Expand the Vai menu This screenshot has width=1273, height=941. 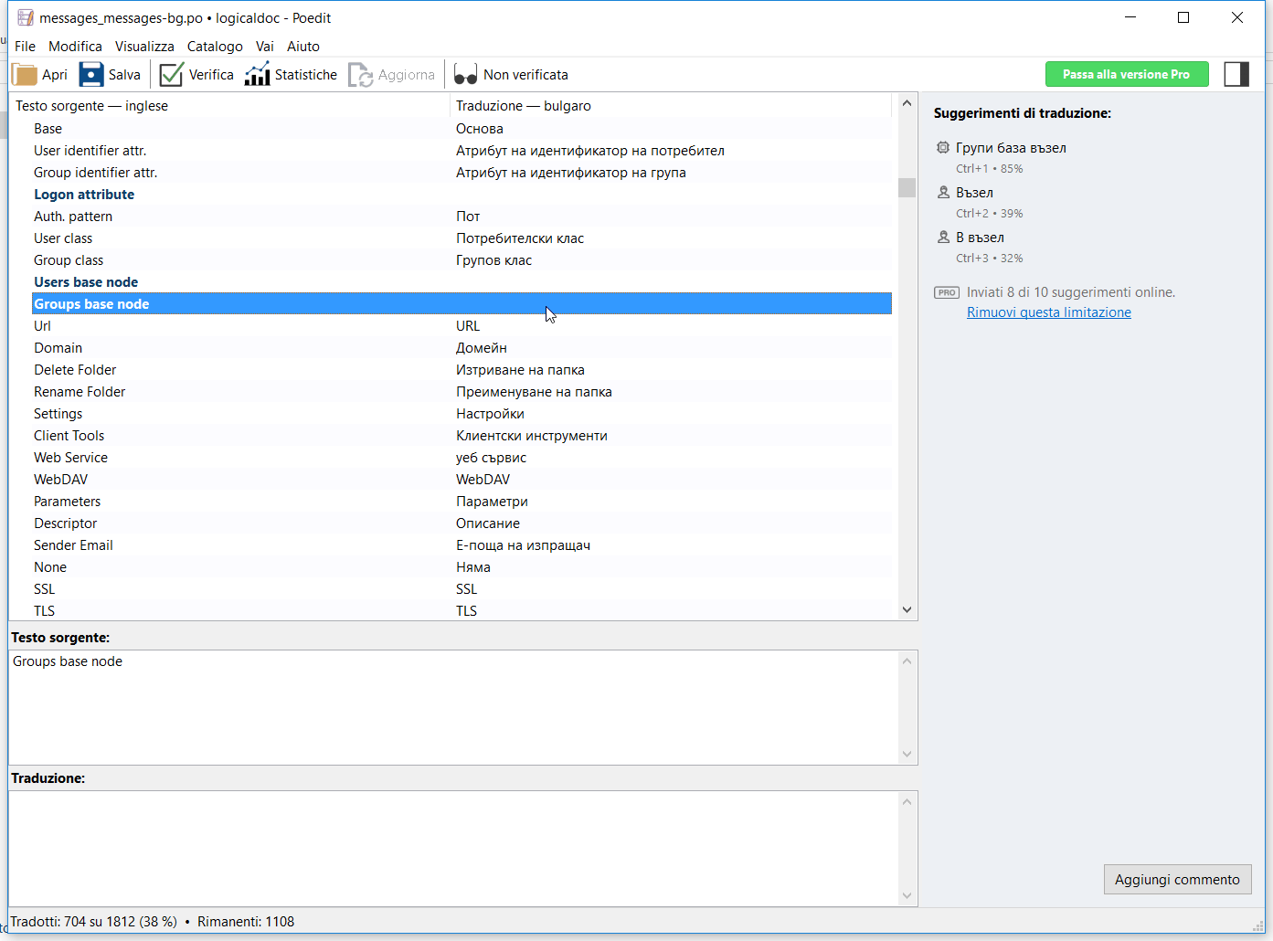(x=264, y=47)
